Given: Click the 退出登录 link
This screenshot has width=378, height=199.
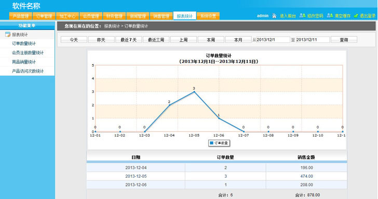Looking at the screenshot, I should click(x=368, y=16).
